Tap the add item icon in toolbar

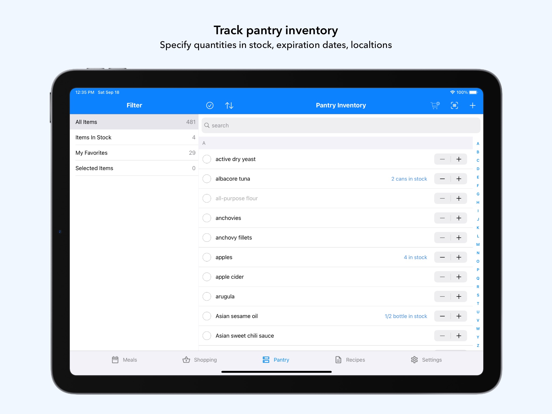pyautogui.click(x=473, y=105)
